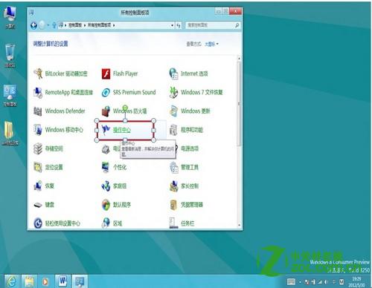Open 家长控制

tap(184, 186)
